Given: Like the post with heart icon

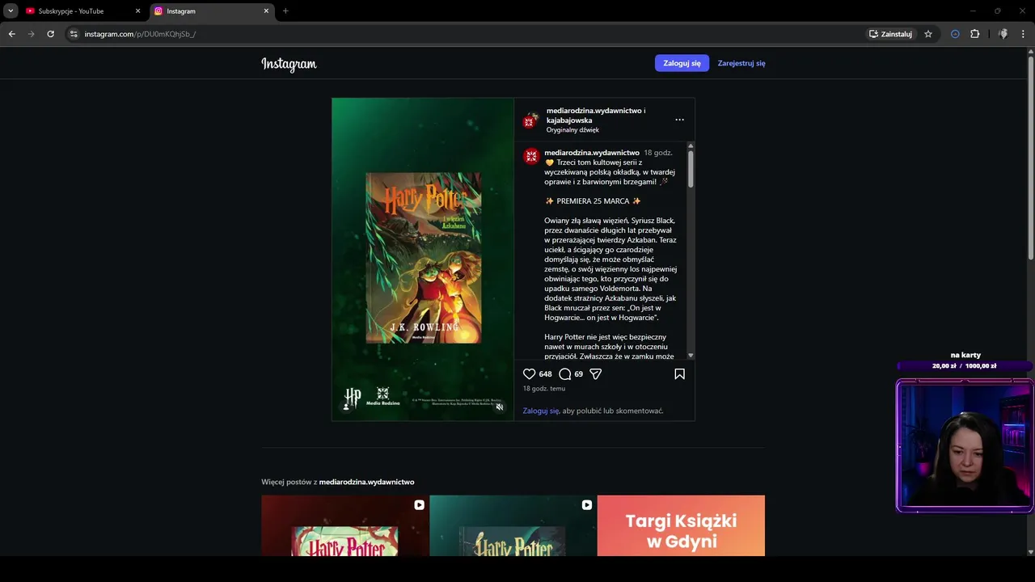Looking at the screenshot, I should click(x=529, y=374).
